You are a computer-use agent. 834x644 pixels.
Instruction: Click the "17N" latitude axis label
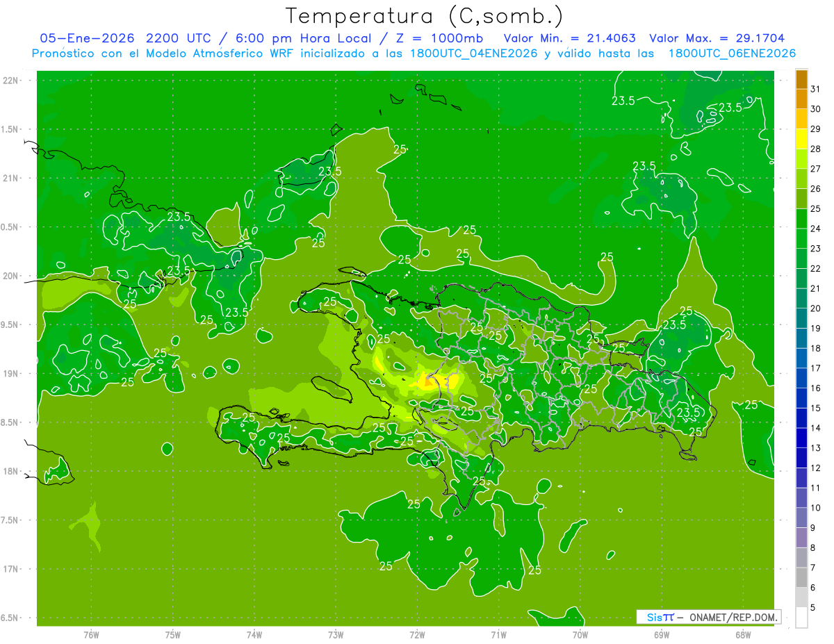tap(11, 569)
